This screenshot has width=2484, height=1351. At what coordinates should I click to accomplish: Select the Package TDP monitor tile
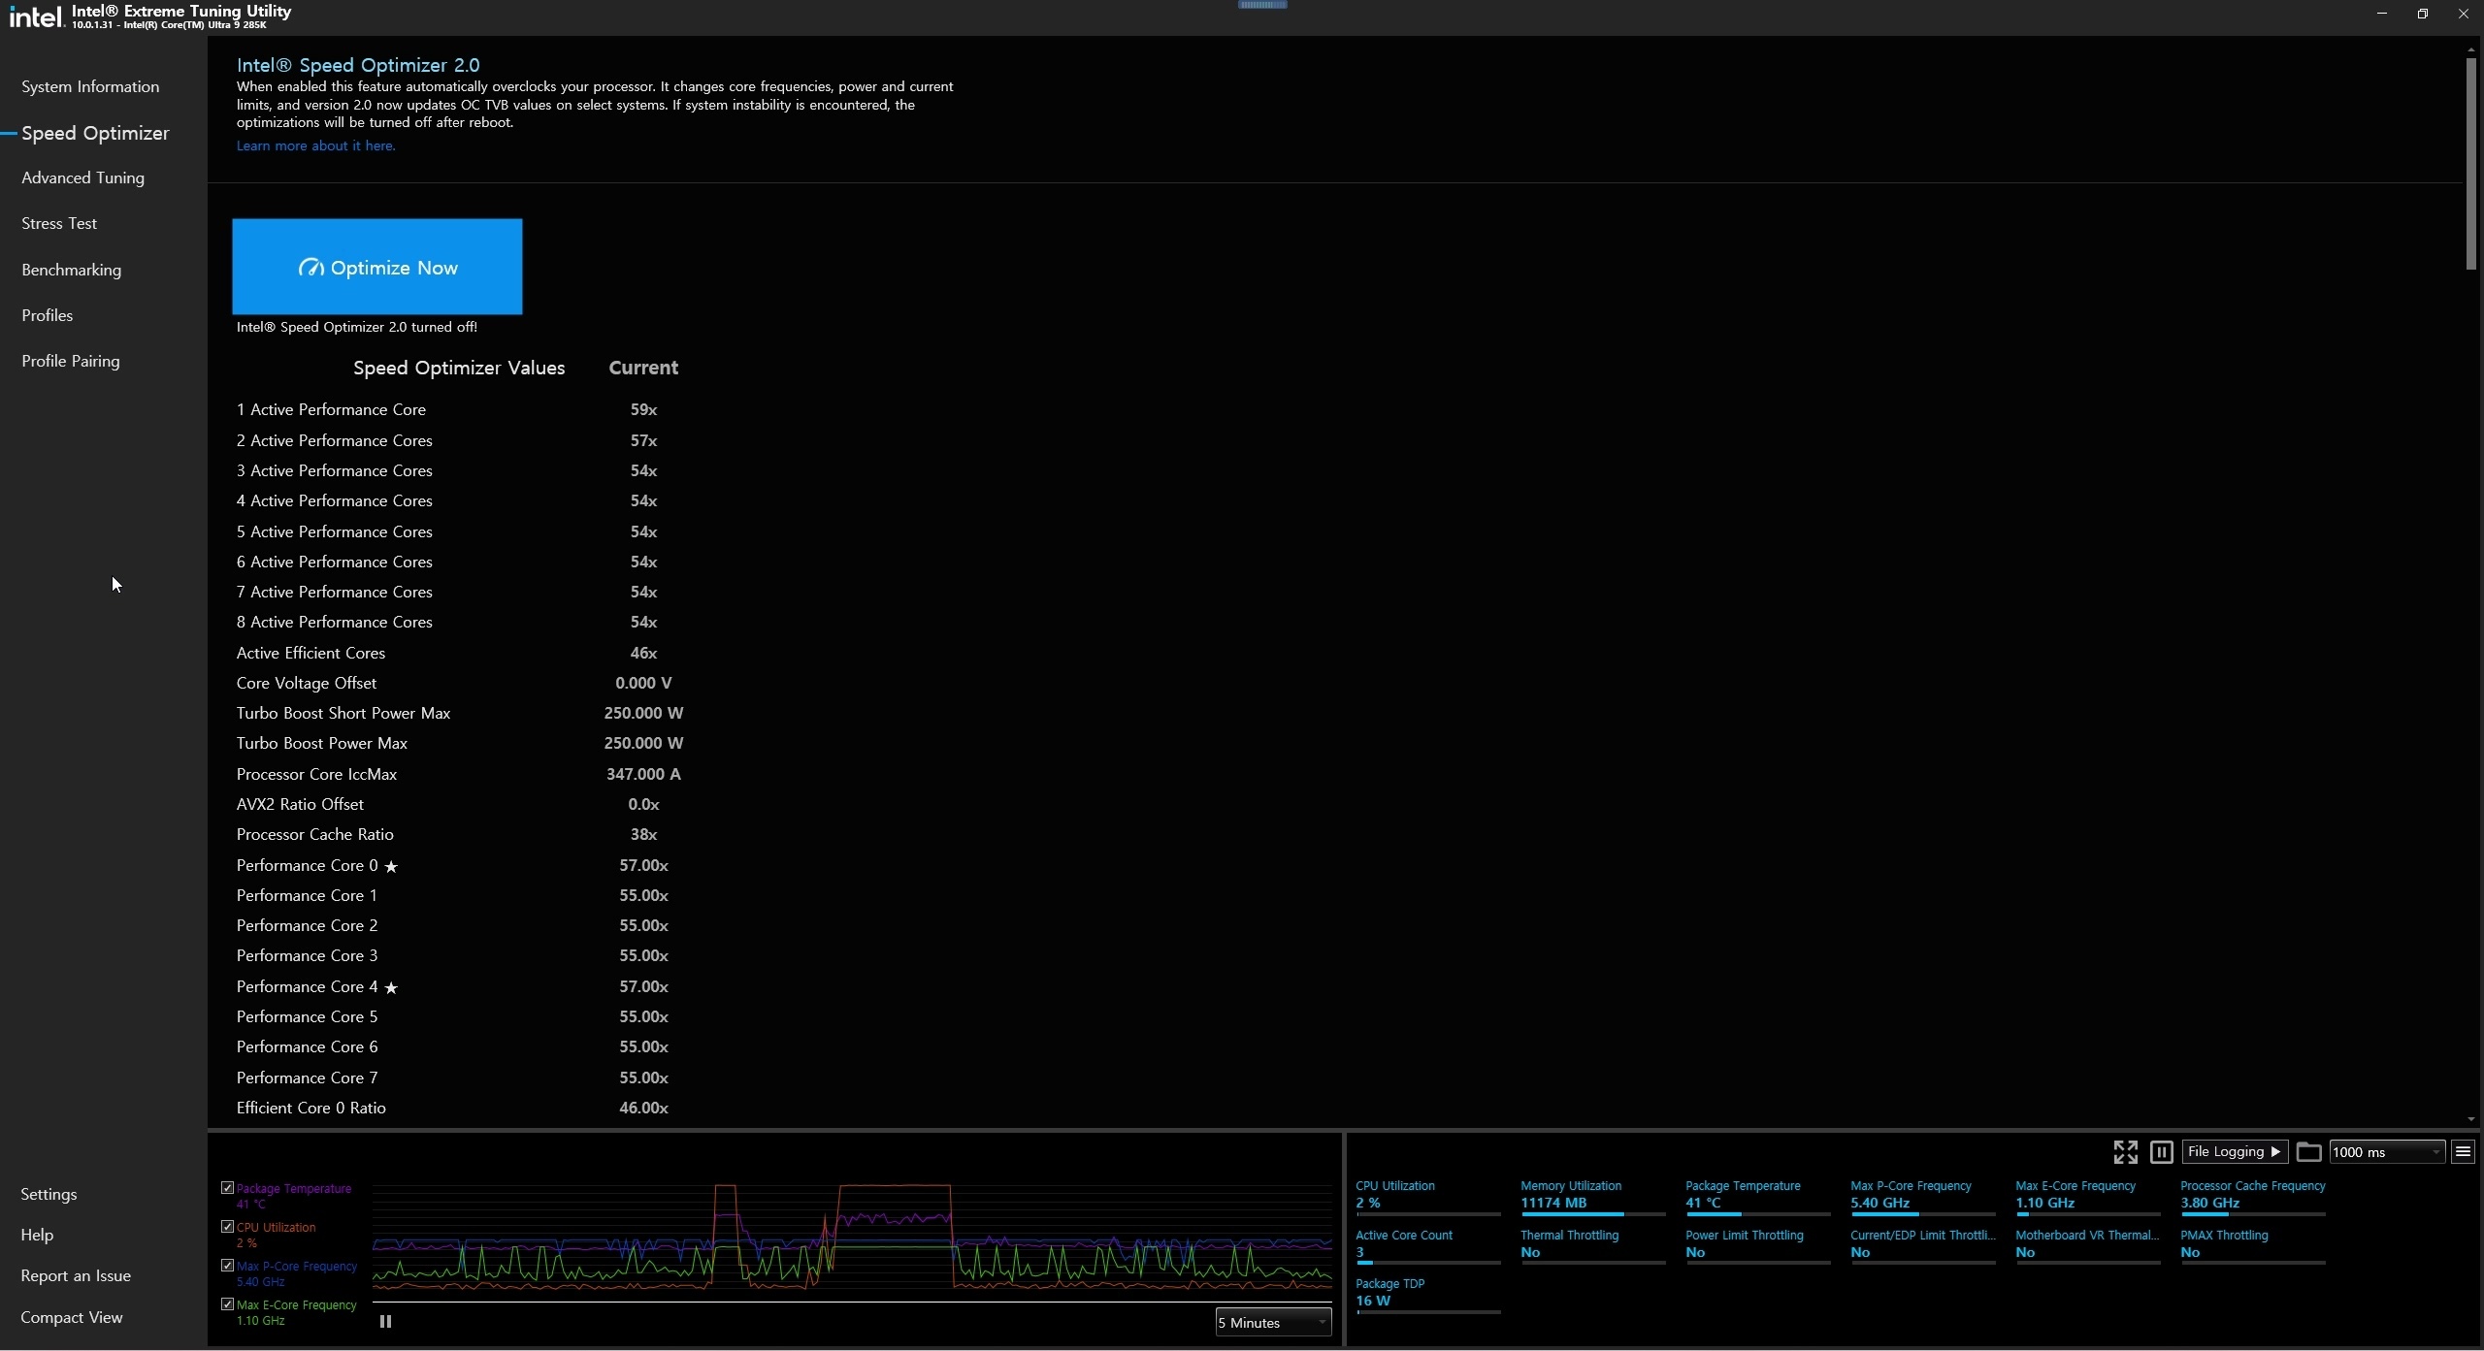[1428, 1296]
